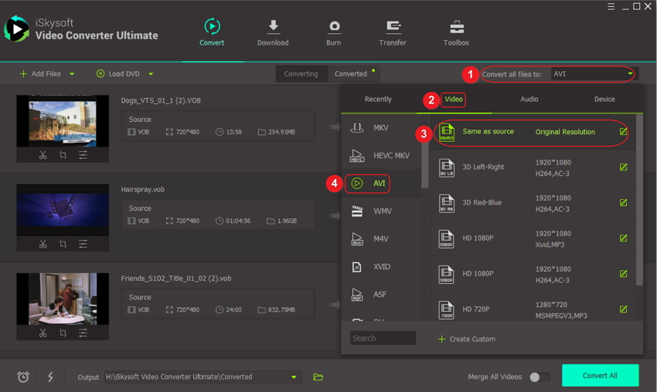This screenshot has width=657, height=392.
Task: Open the Burn disc section
Action: pyautogui.click(x=334, y=27)
